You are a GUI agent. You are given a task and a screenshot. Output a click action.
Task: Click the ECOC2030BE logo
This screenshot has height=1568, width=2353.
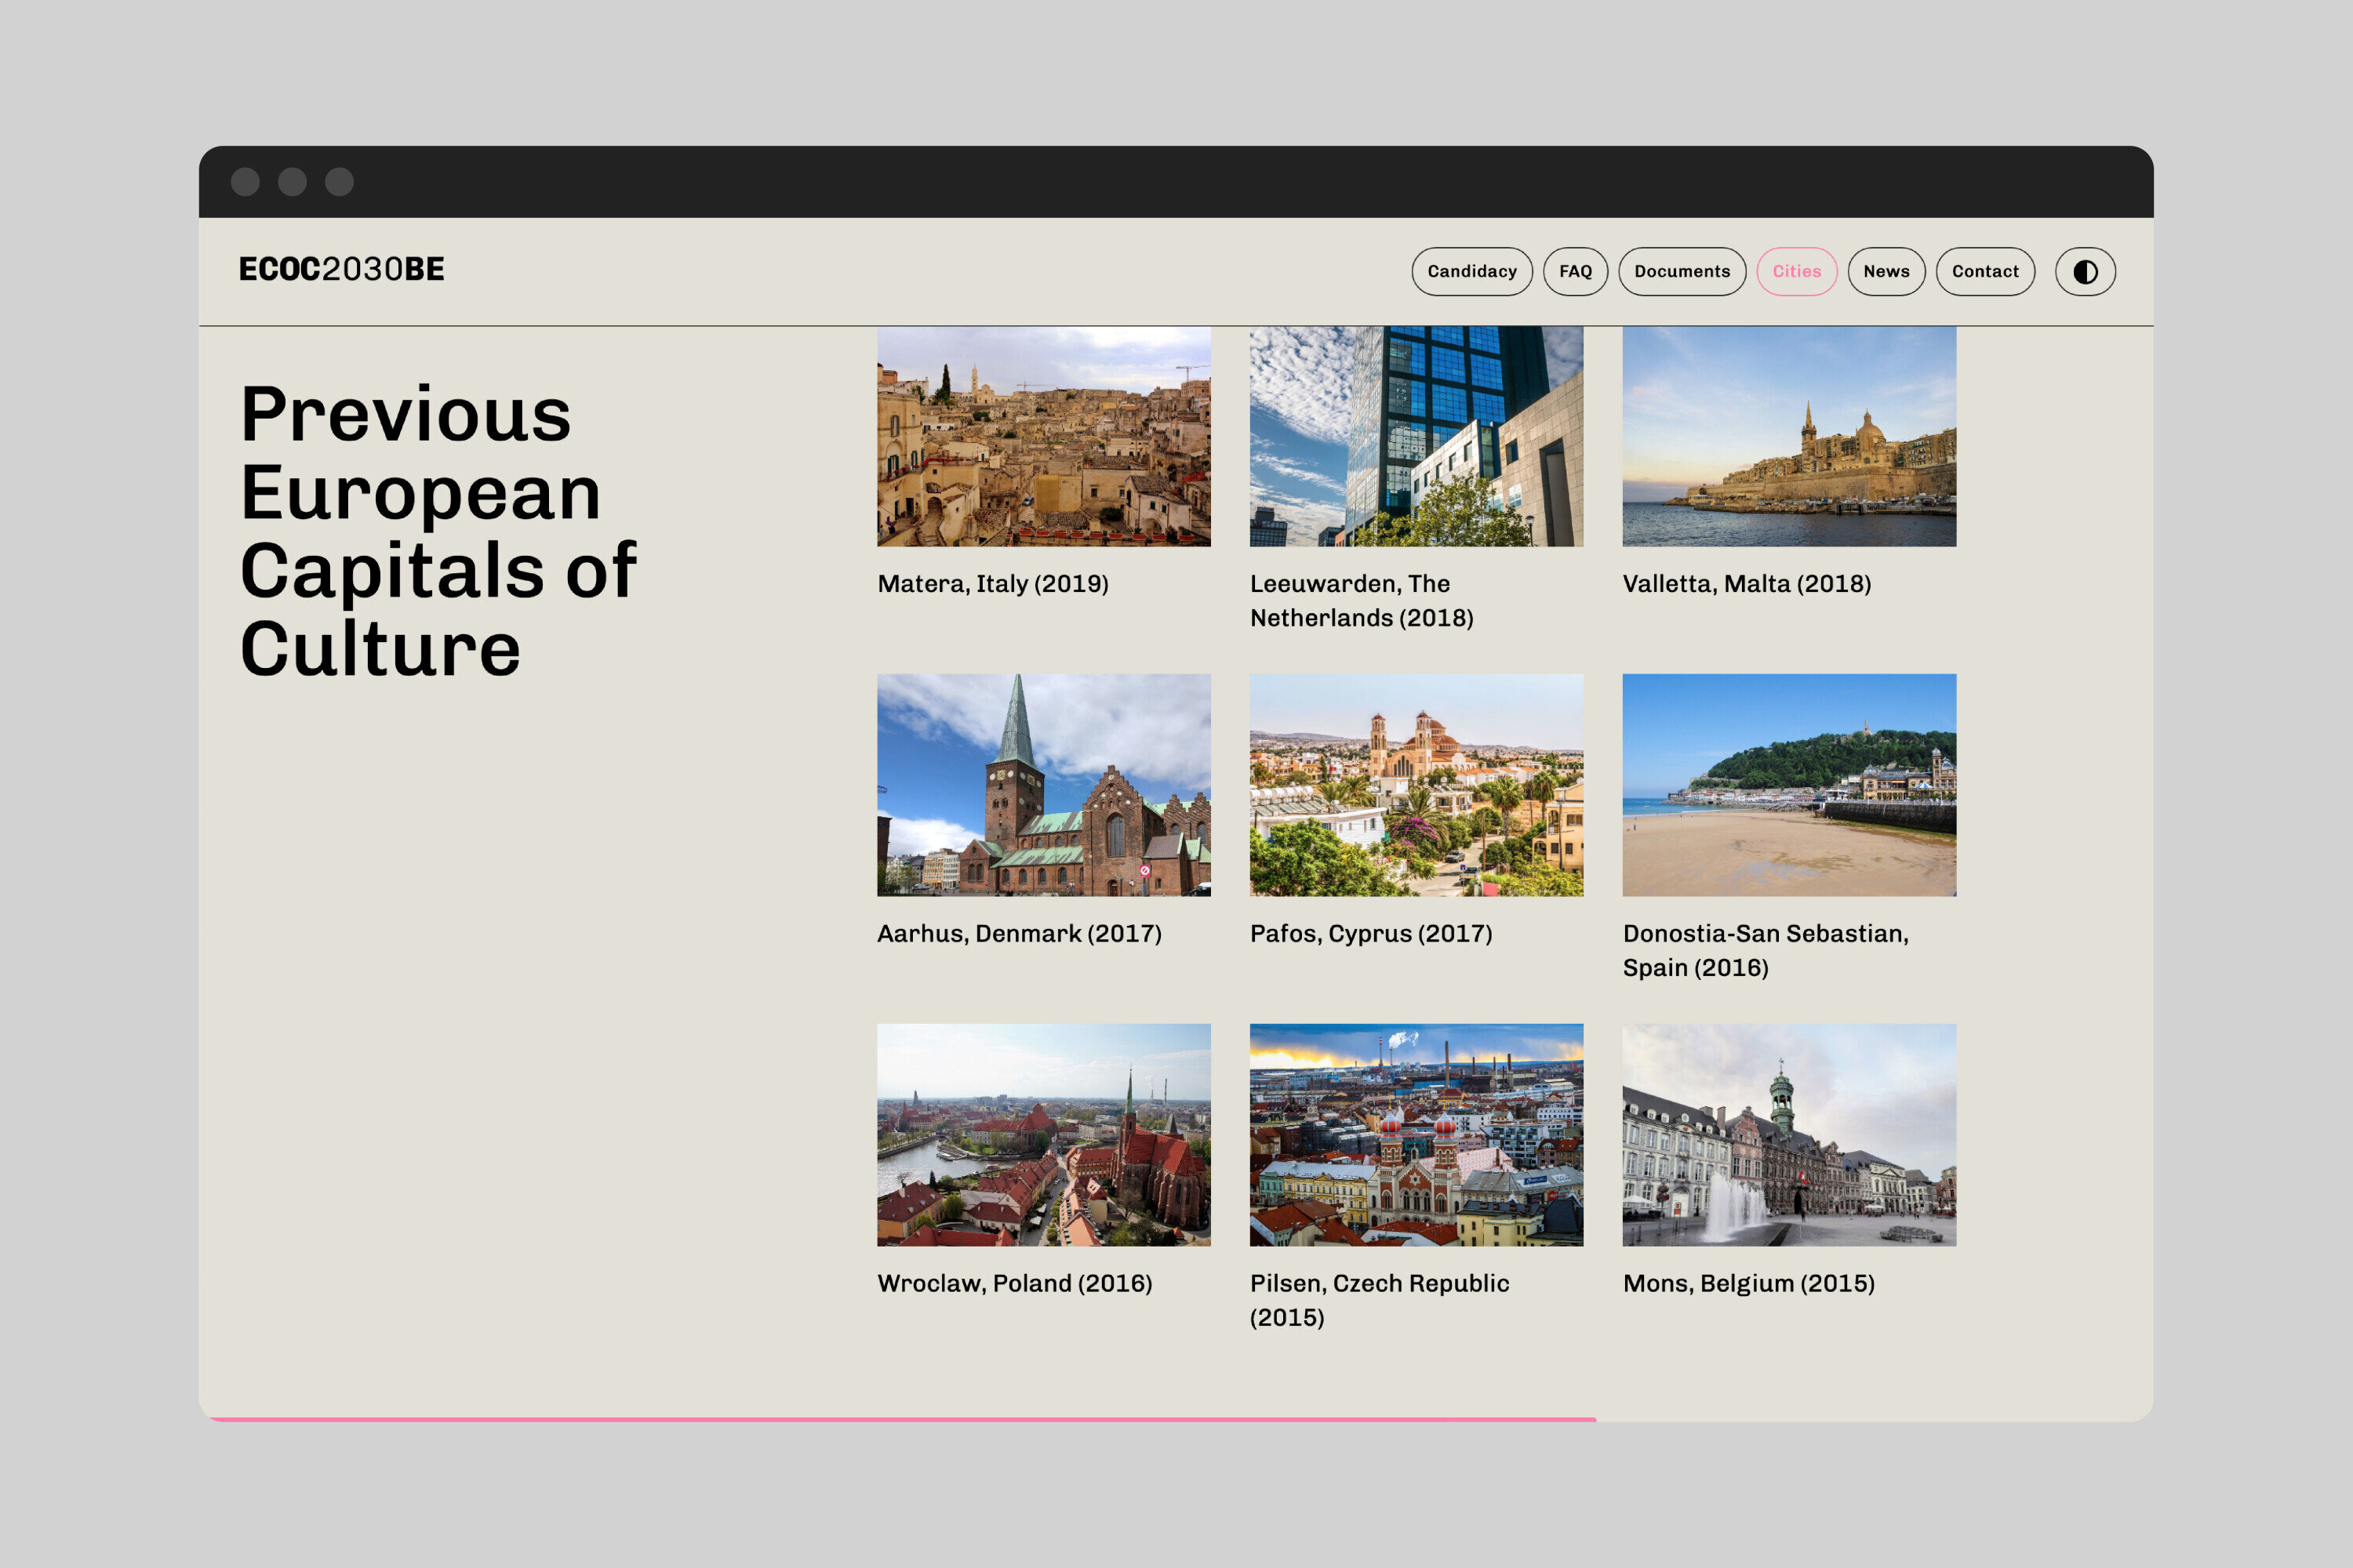pos(341,269)
